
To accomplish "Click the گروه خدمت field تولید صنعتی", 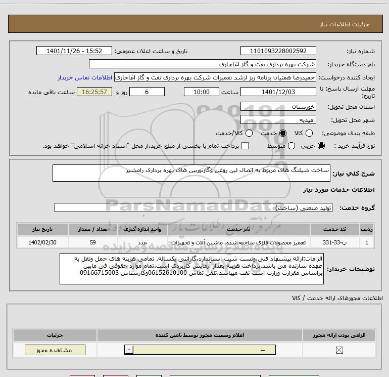I will pos(193,208).
